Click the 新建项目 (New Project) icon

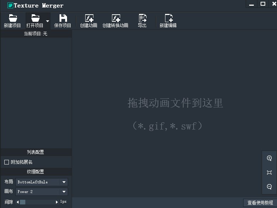pyautogui.click(x=12, y=18)
